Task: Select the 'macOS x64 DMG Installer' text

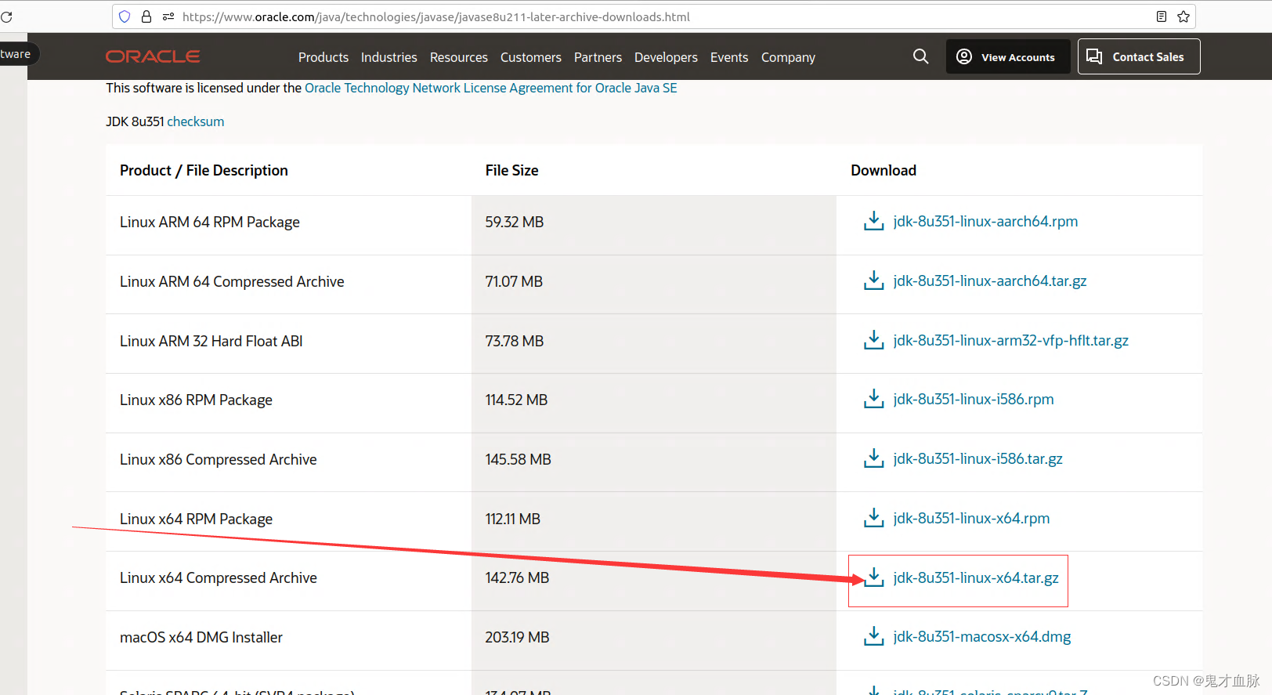Action: point(201,638)
